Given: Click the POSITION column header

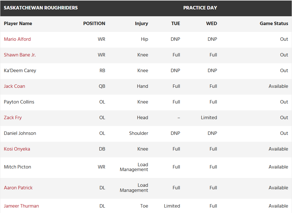Looking at the screenshot, I should (94, 23).
